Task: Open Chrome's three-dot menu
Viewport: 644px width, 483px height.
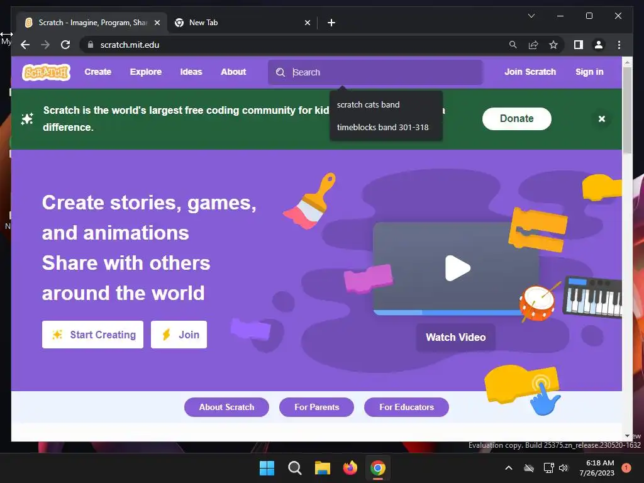Action: click(x=619, y=45)
